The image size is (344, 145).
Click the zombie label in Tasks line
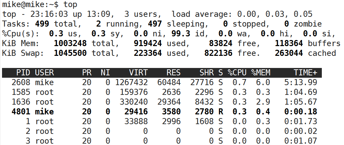click(x=308, y=24)
